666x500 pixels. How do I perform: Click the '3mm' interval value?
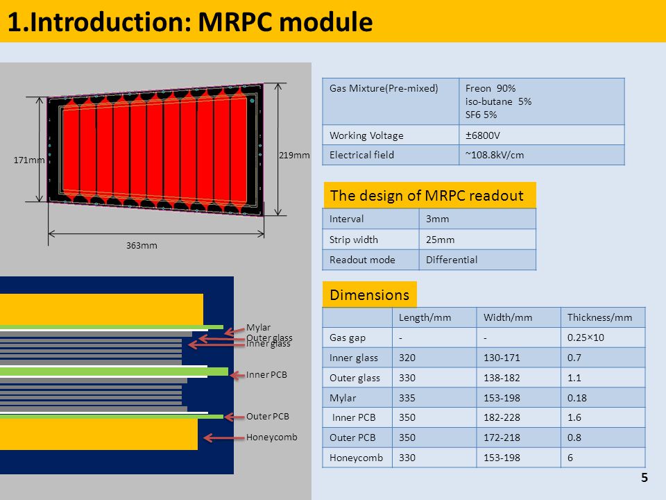pyautogui.click(x=438, y=219)
